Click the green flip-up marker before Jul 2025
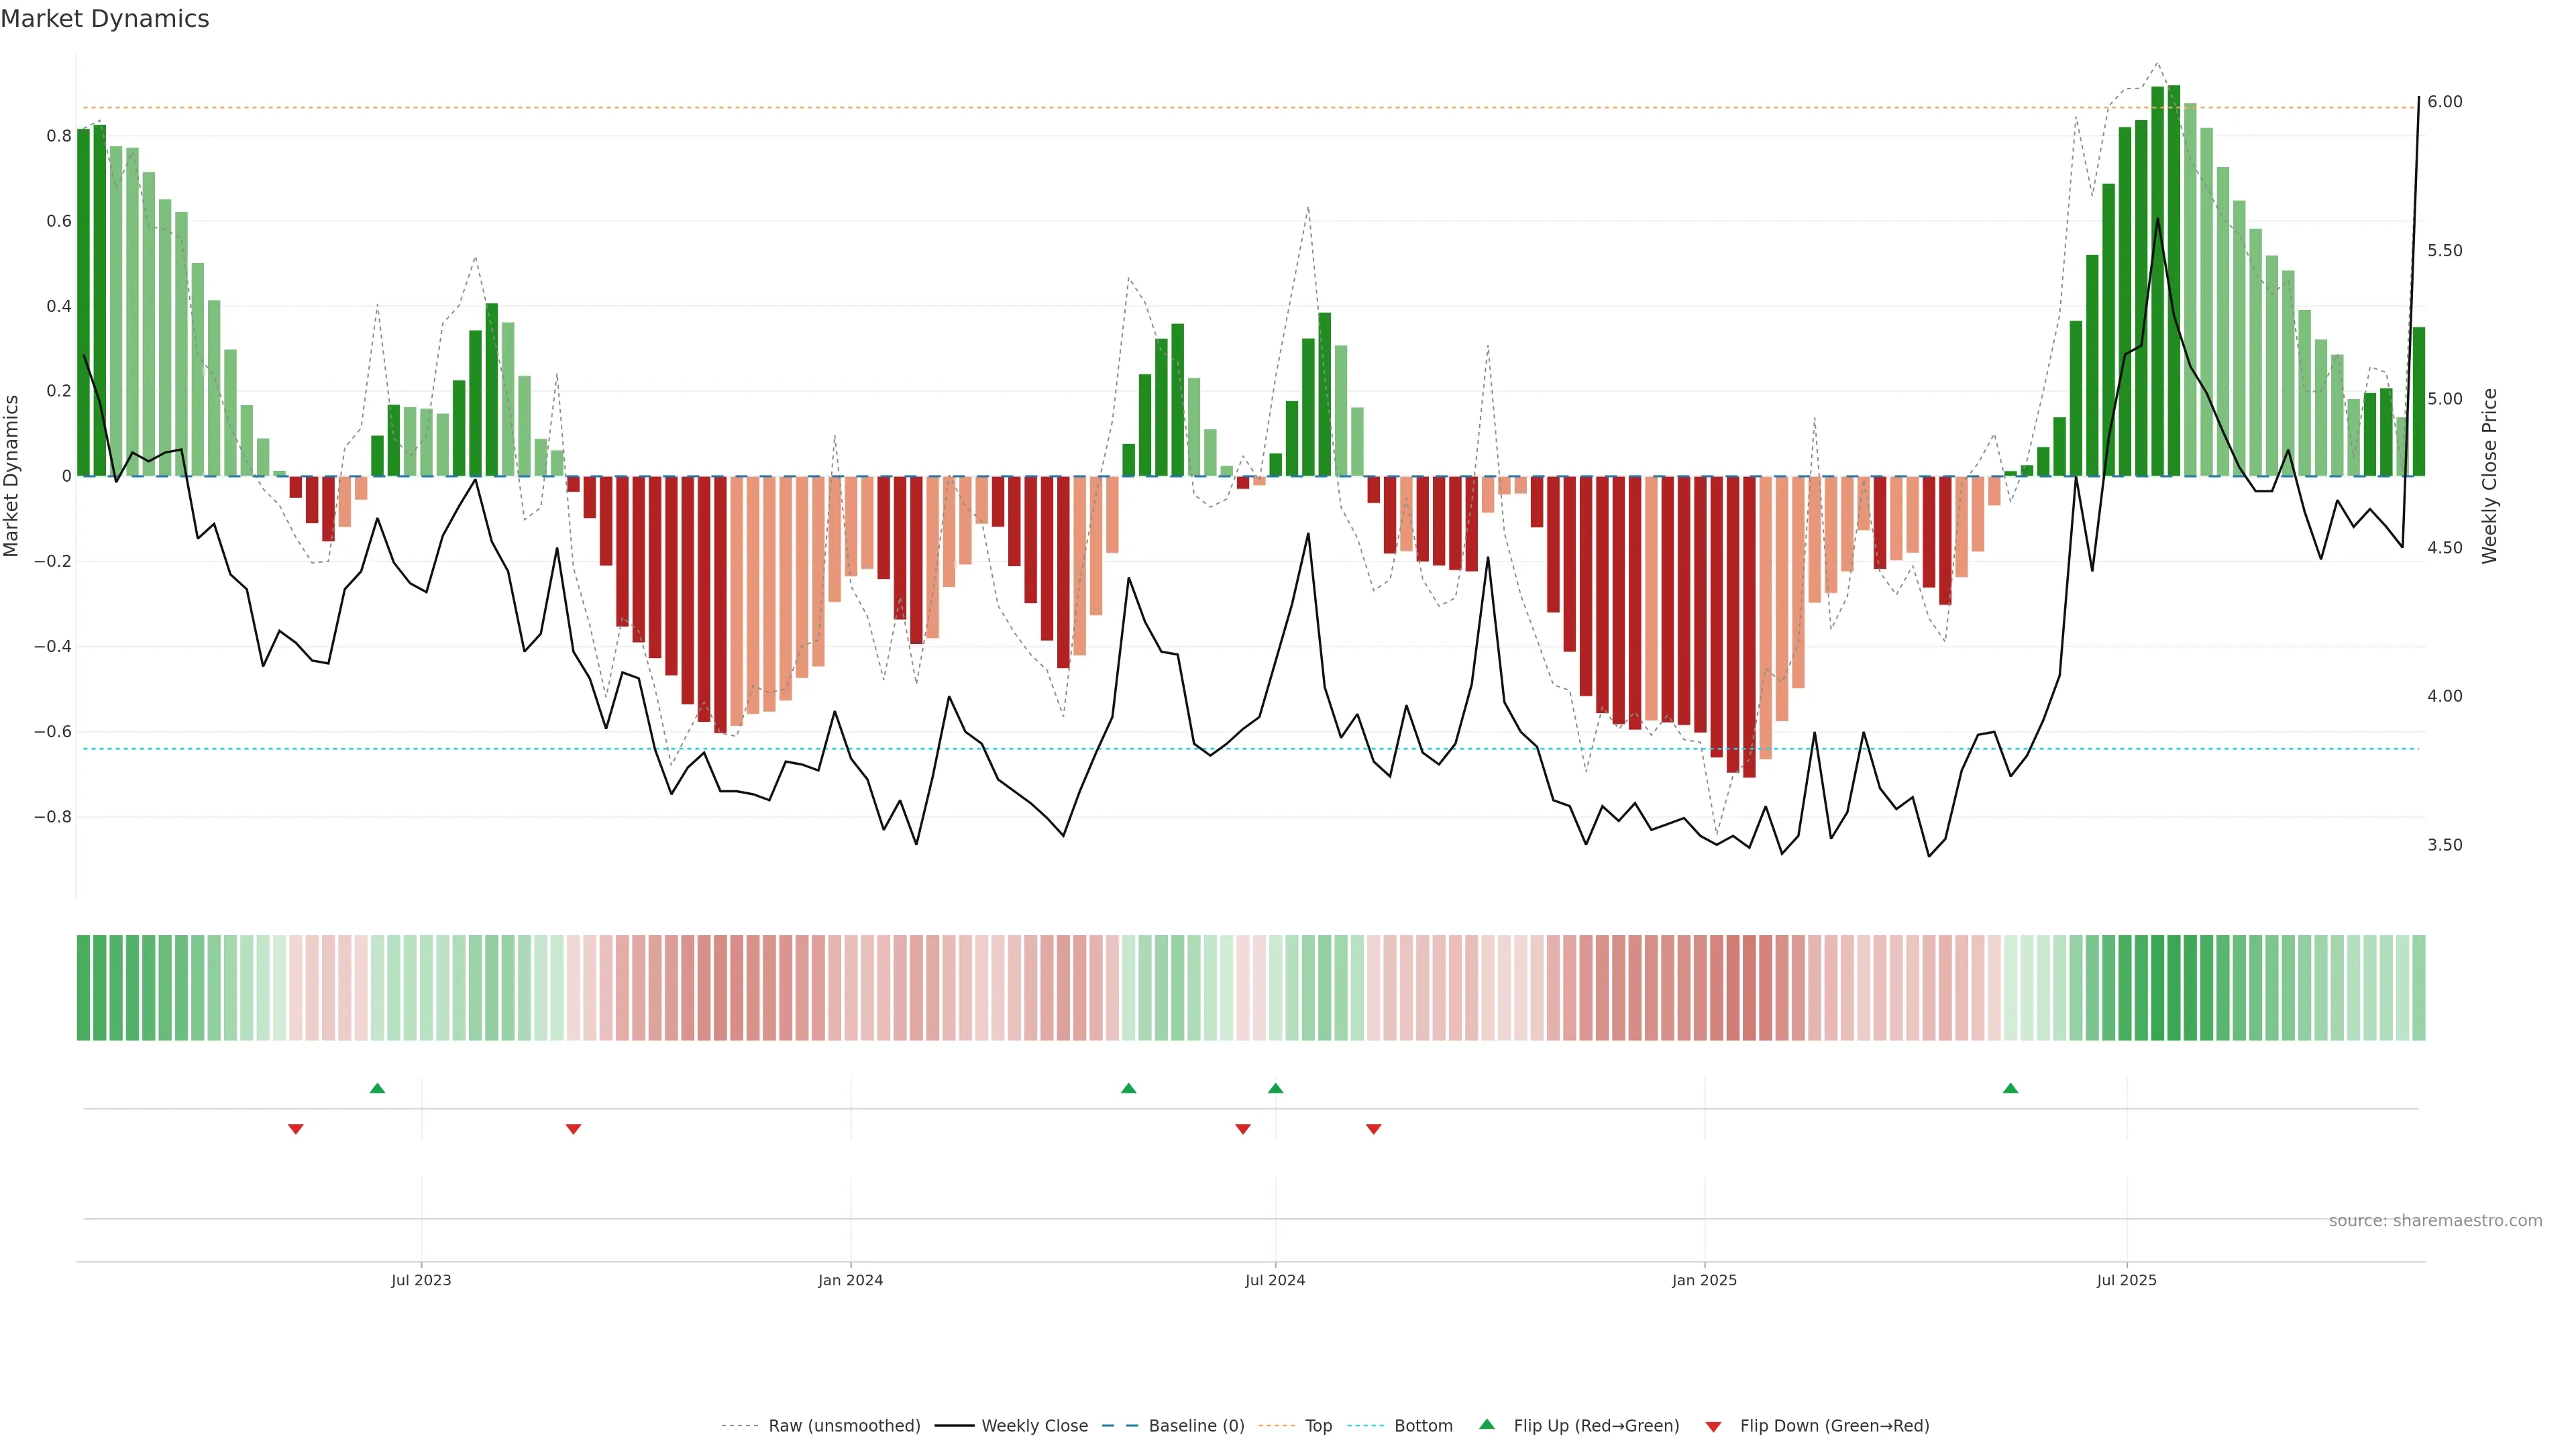Viewport: 2576px width, 1449px height. [x=2010, y=1088]
